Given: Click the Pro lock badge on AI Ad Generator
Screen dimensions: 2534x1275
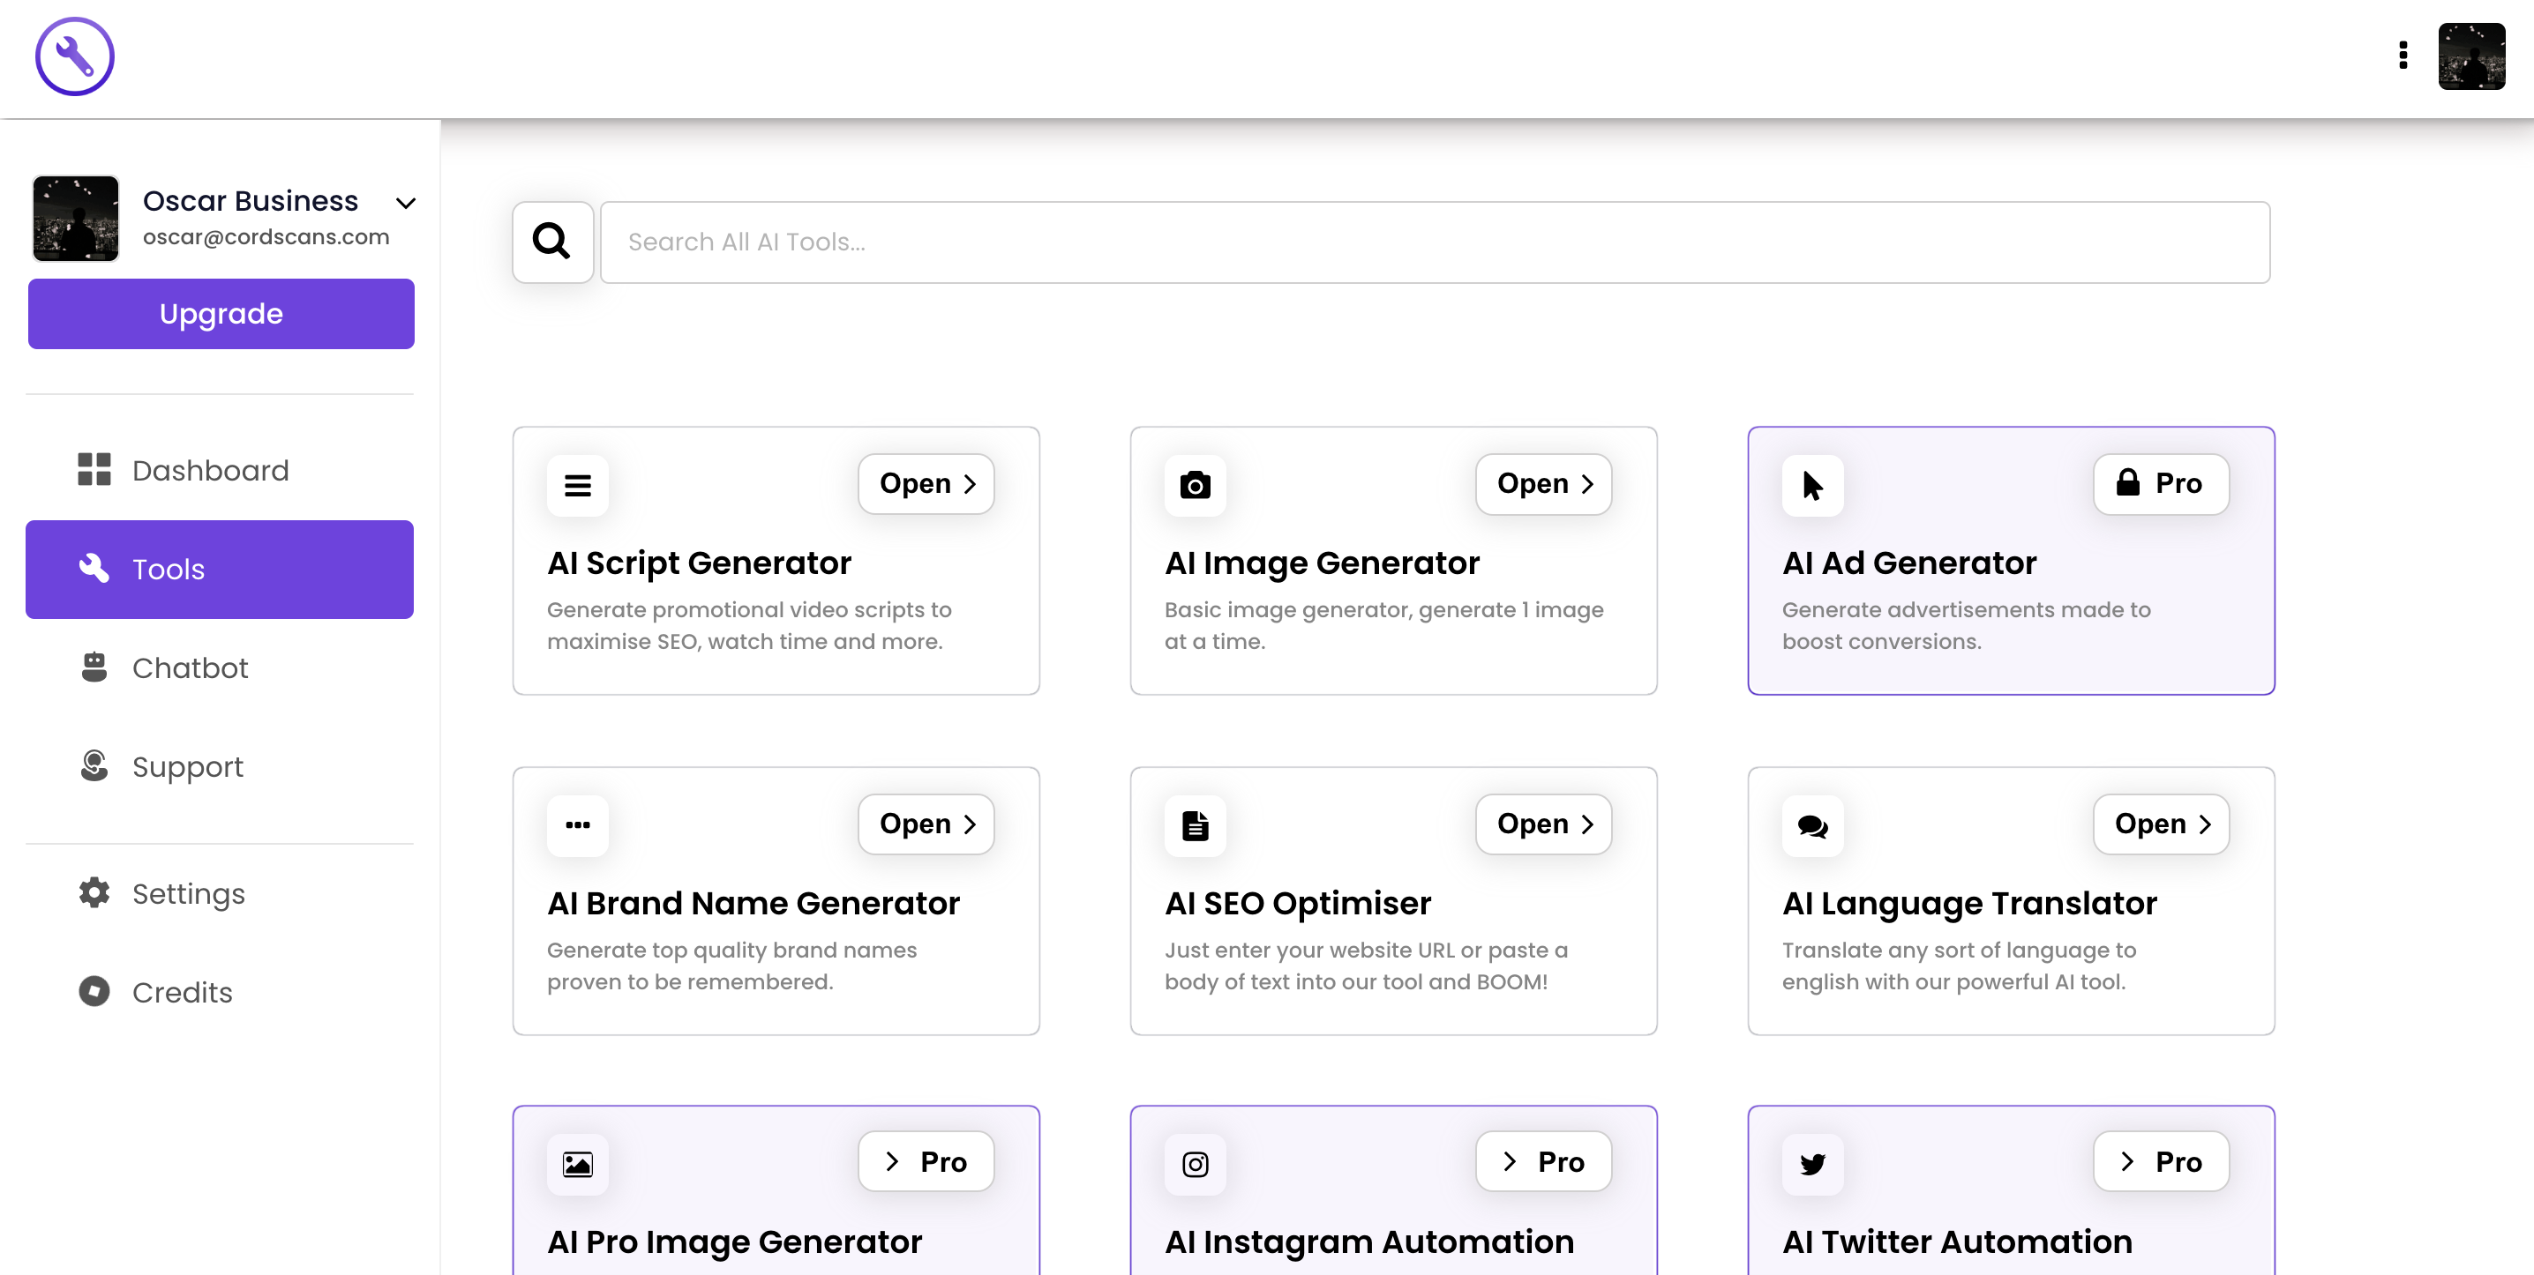Looking at the screenshot, I should point(2160,484).
